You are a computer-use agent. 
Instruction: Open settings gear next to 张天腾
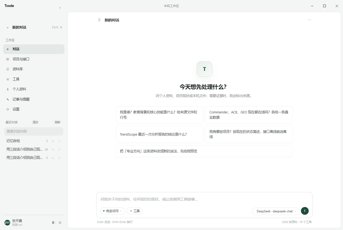(60, 223)
